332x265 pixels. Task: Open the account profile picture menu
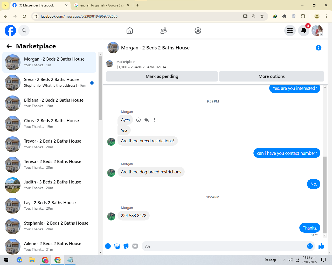click(x=317, y=31)
